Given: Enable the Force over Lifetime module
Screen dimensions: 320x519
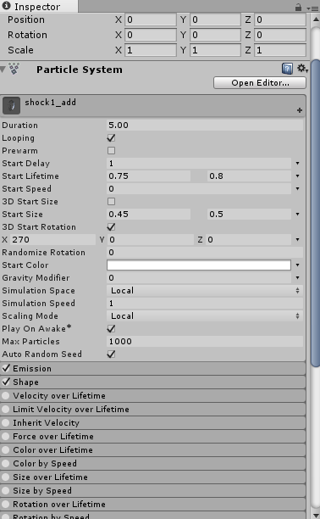Looking at the screenshot, I should 6,436.
